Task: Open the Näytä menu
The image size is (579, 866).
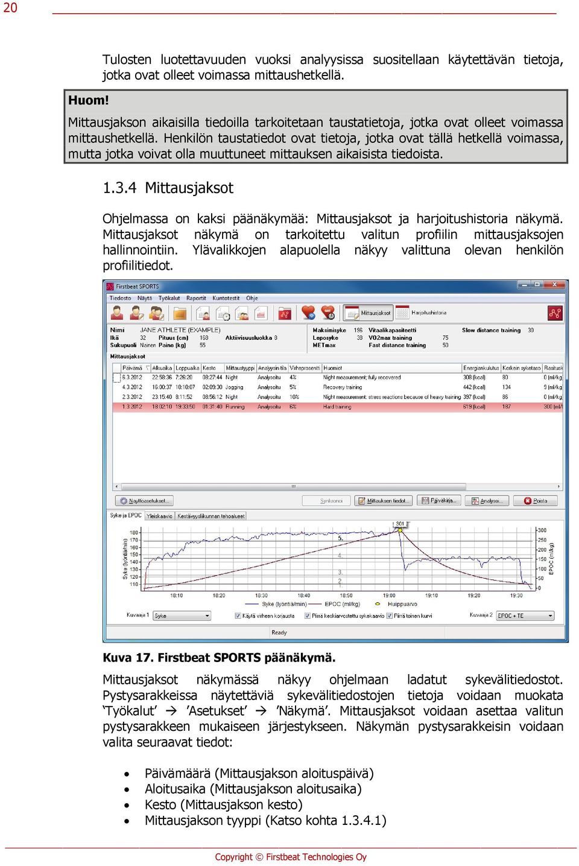Action: tap(145, 298)
